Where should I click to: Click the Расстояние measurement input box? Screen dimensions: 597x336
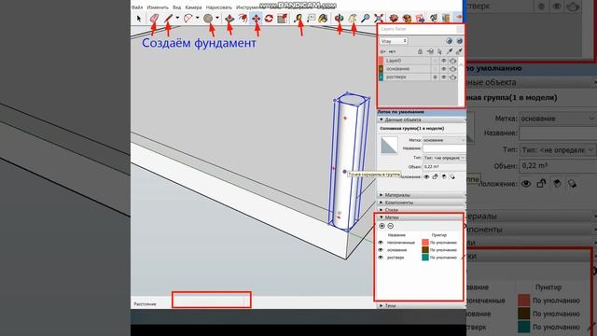pyautogui.click(x=212, y=301)
